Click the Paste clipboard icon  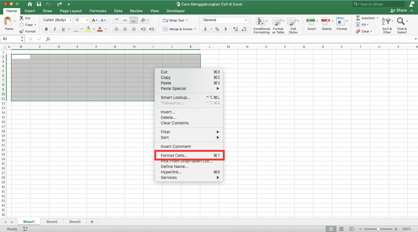[8, 21]
